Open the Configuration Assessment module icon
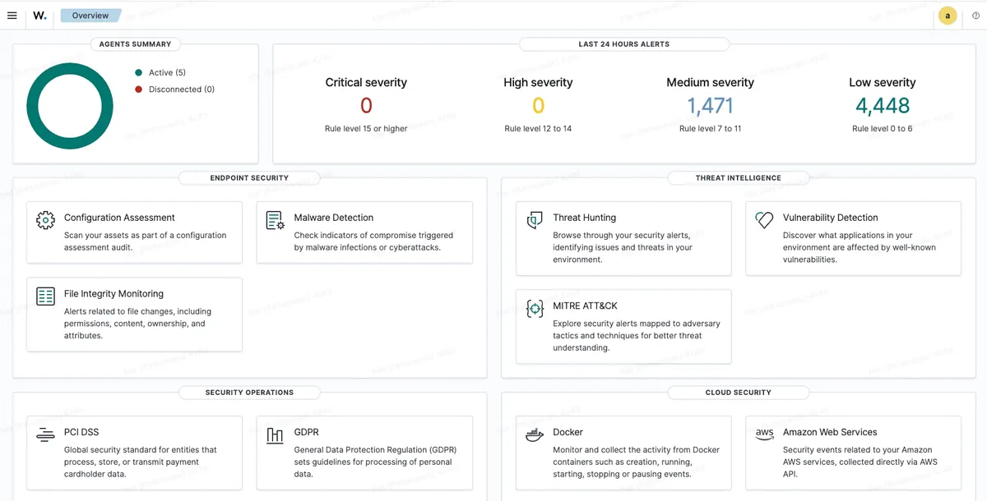The height and width of the screenshot is (501, 987). [45, 220]
